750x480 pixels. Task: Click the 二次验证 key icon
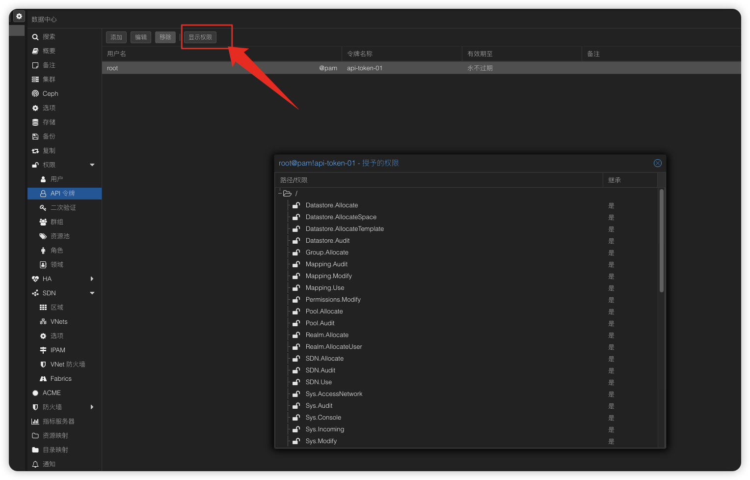pyautogui.click(x=43, y=208)
